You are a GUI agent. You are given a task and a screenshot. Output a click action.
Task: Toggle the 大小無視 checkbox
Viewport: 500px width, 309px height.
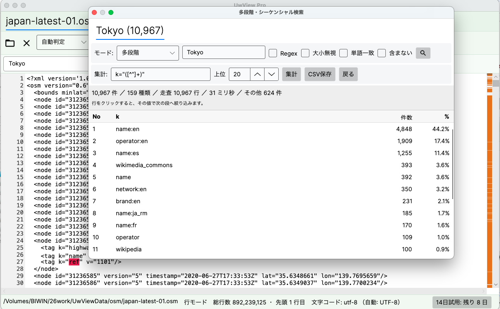(x=305, y=53)
